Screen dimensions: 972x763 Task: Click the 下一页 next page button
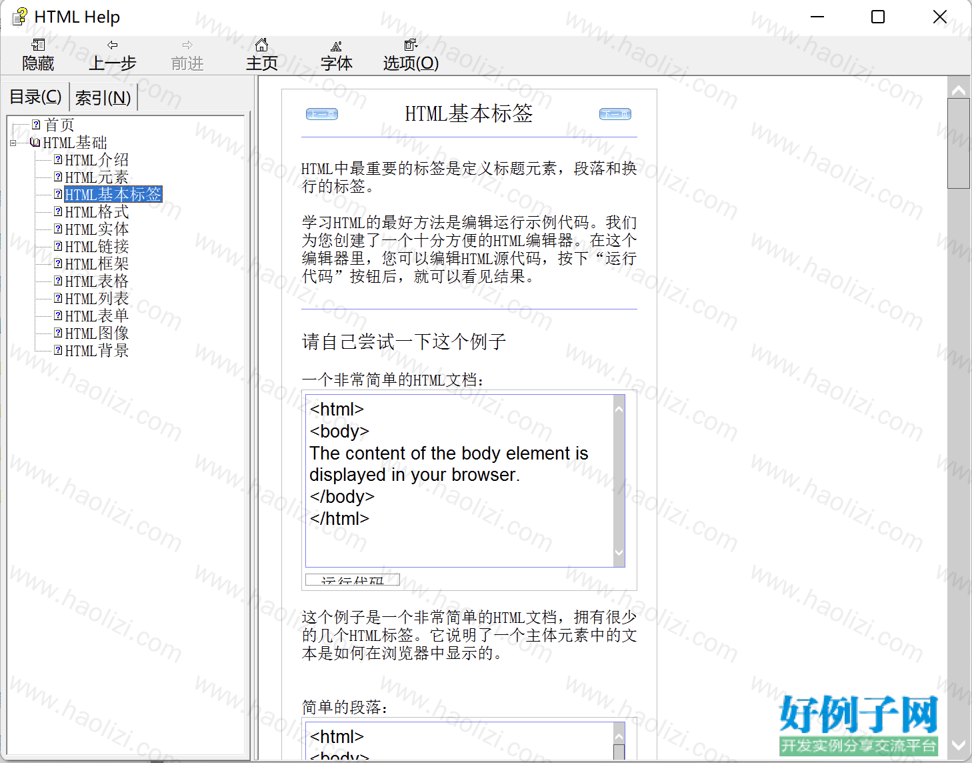pos(615,114)
